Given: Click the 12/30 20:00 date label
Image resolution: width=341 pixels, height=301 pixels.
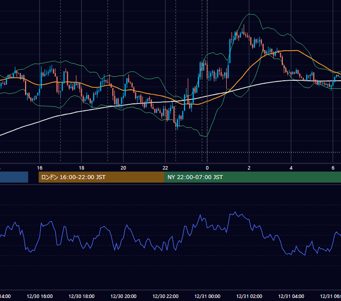Looking at the screenshot, I should (123, 296).
